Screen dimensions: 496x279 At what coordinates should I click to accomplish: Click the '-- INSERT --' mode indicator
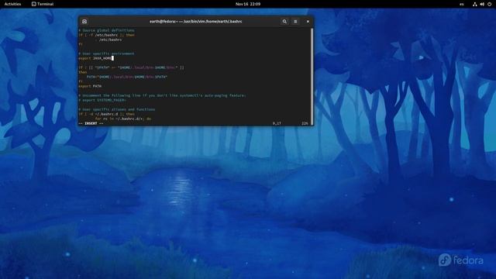(91, 123)
